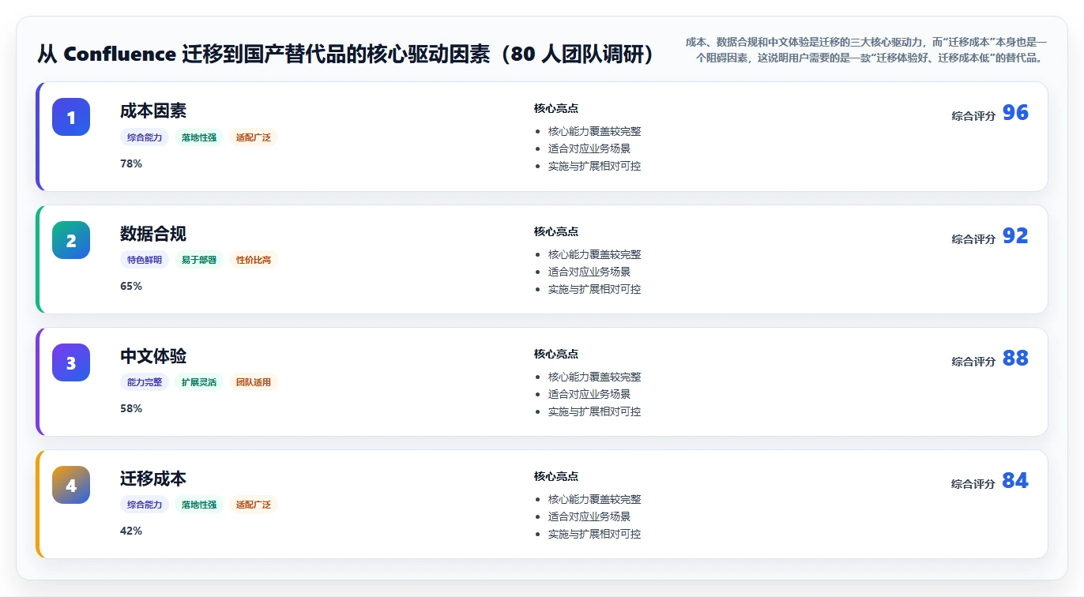Screen dimensions: 1084x597
Task: Click 实施与扩展相对可控 bullet in 数据合规 card
Action: 595,289
